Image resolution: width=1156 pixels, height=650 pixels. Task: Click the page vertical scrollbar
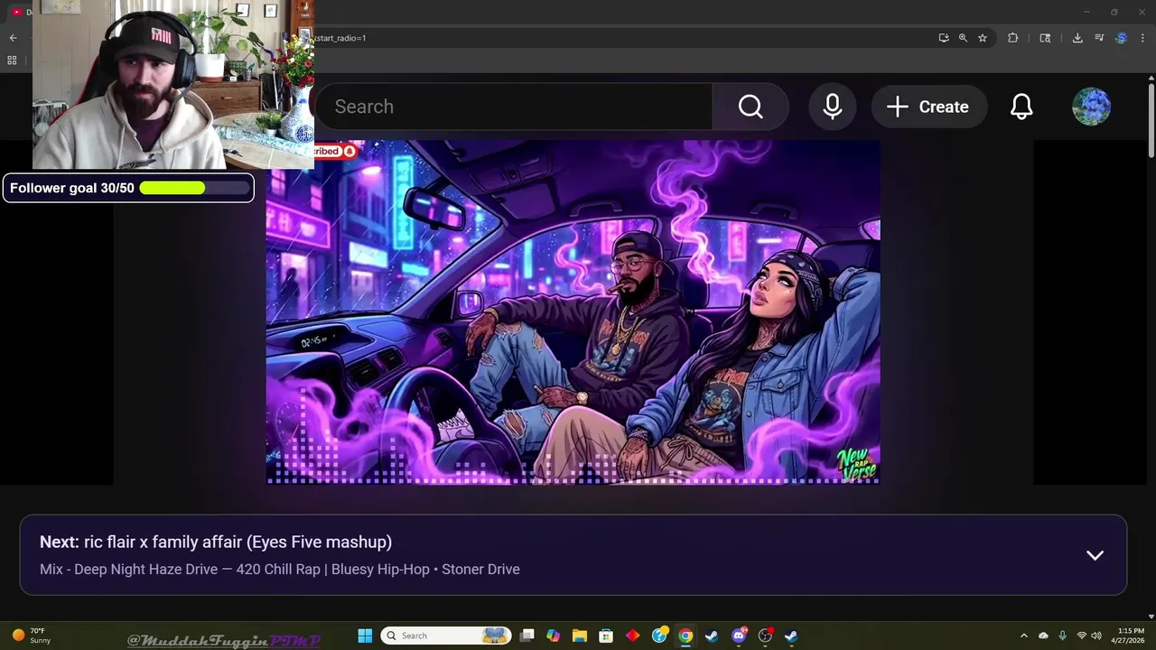1151,122
